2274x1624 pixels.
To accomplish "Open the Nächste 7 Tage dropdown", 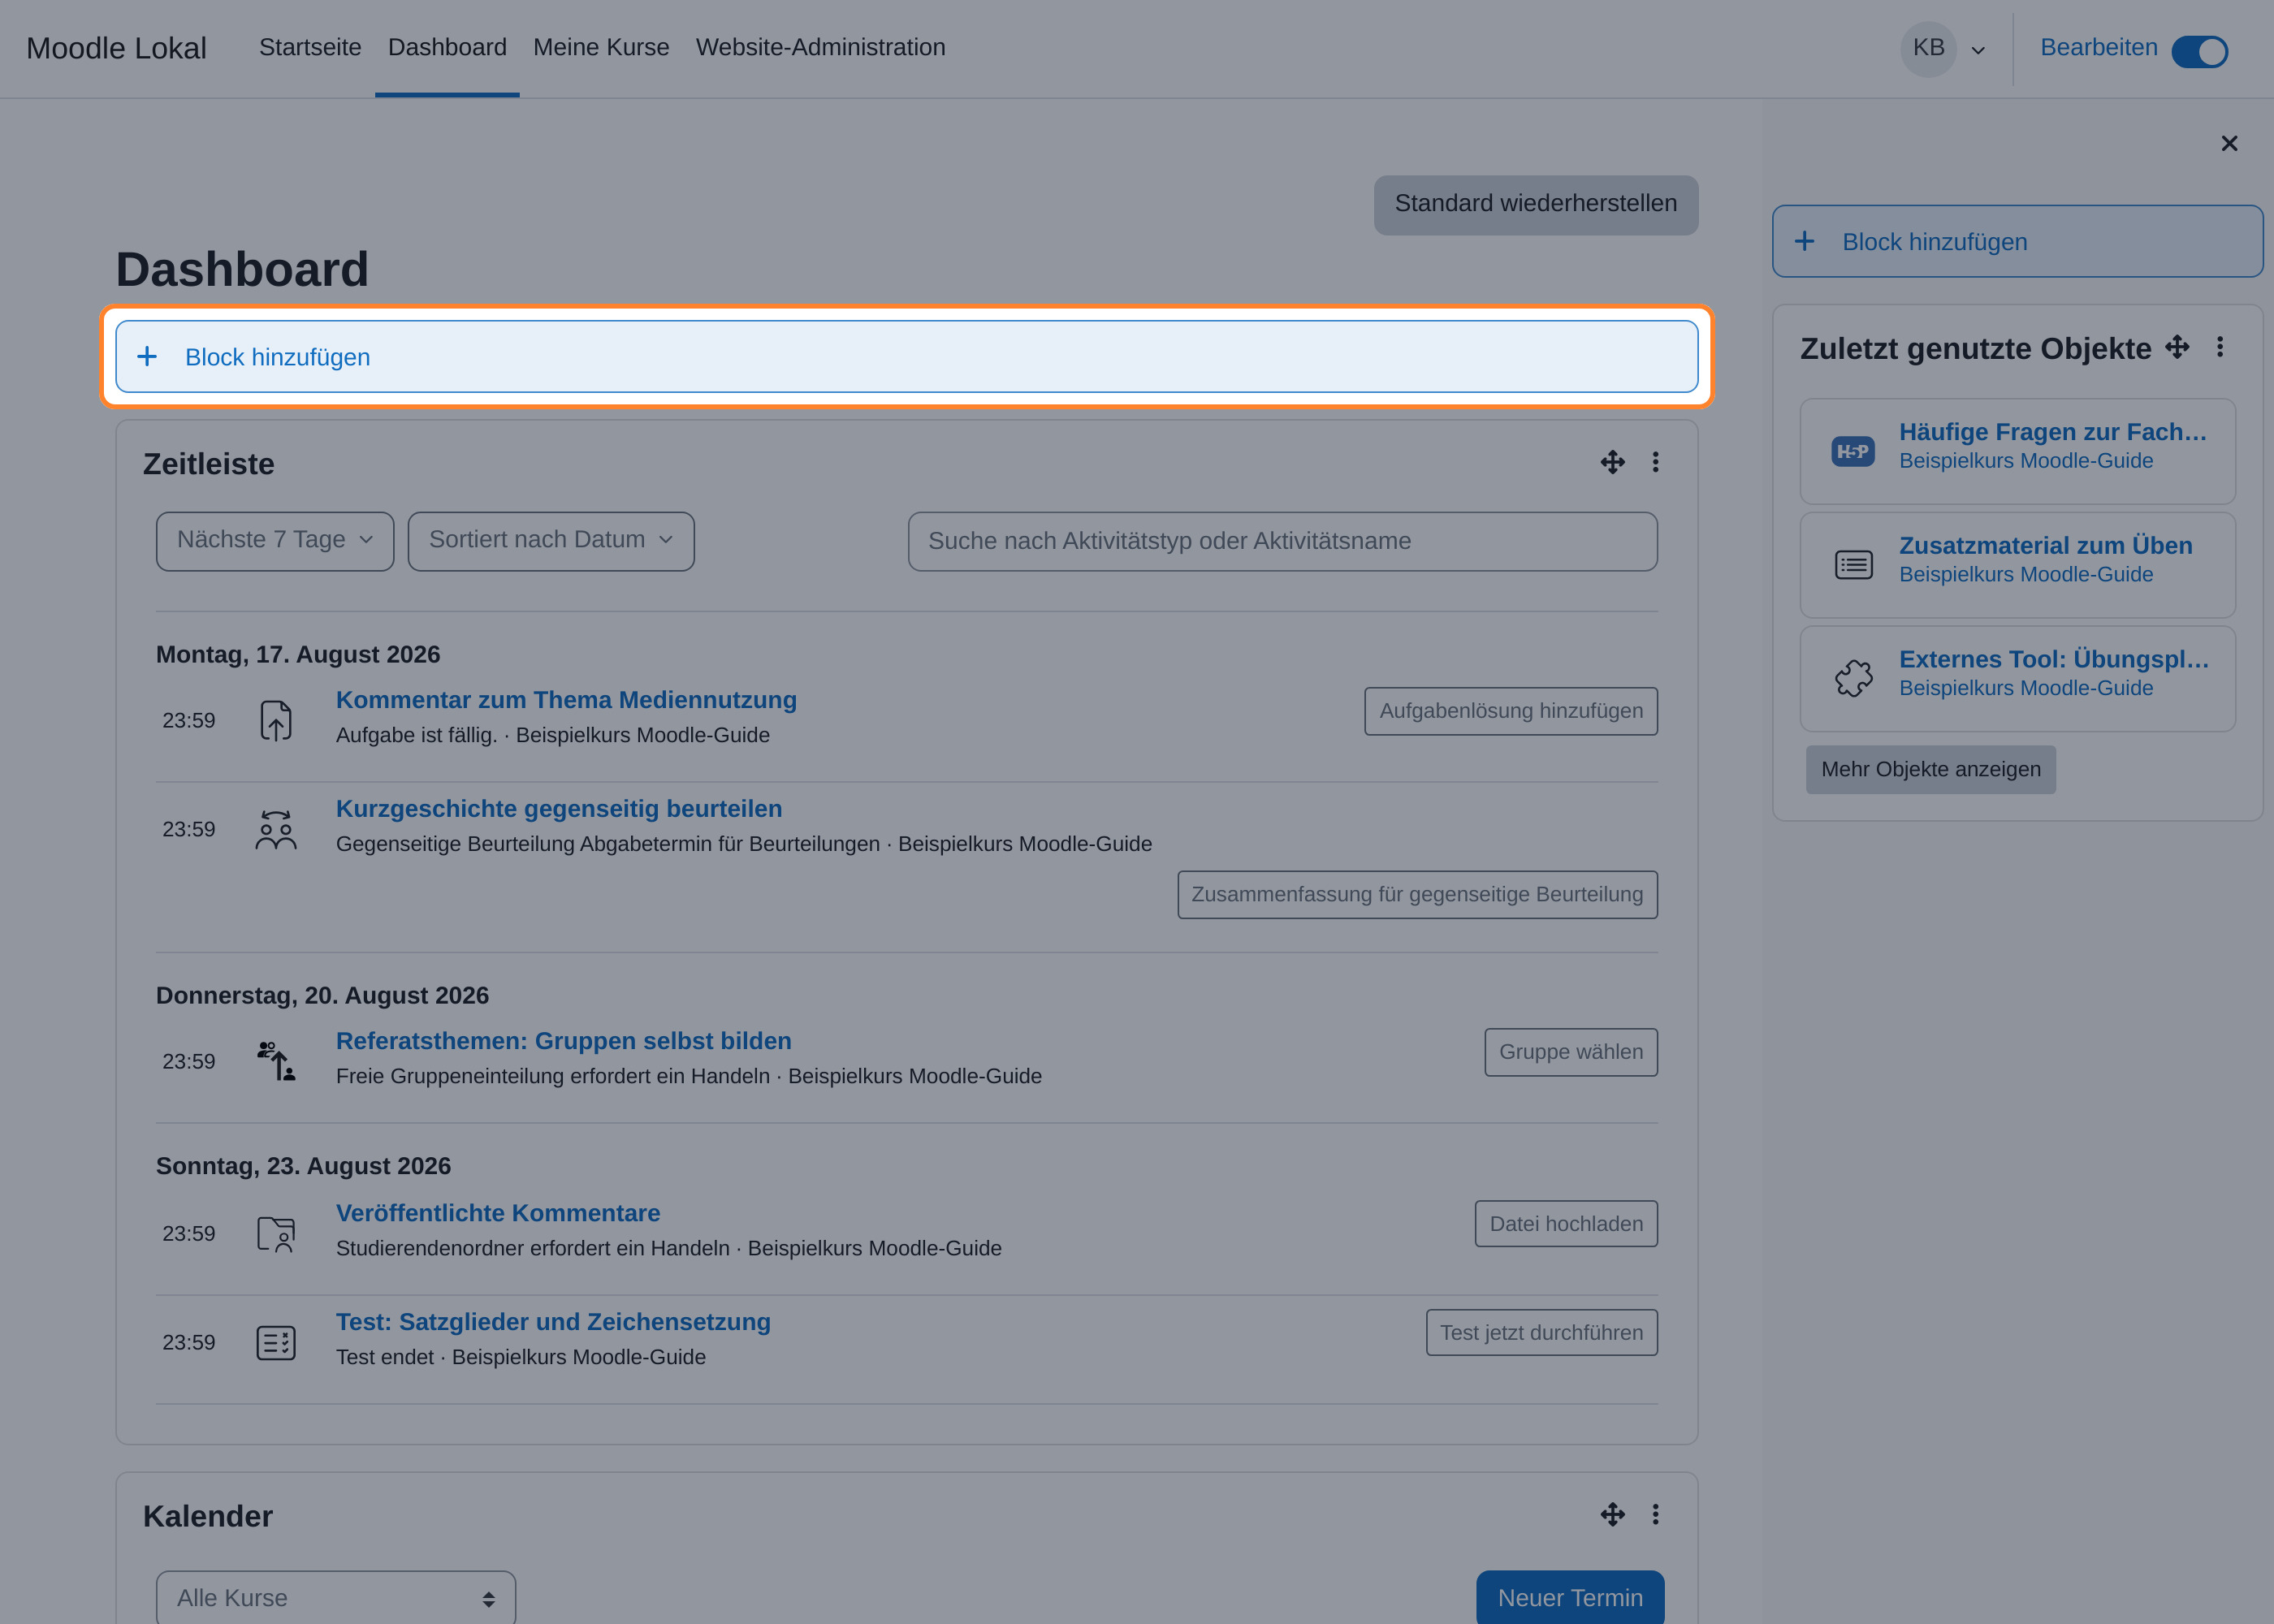I will coord(275,541).
